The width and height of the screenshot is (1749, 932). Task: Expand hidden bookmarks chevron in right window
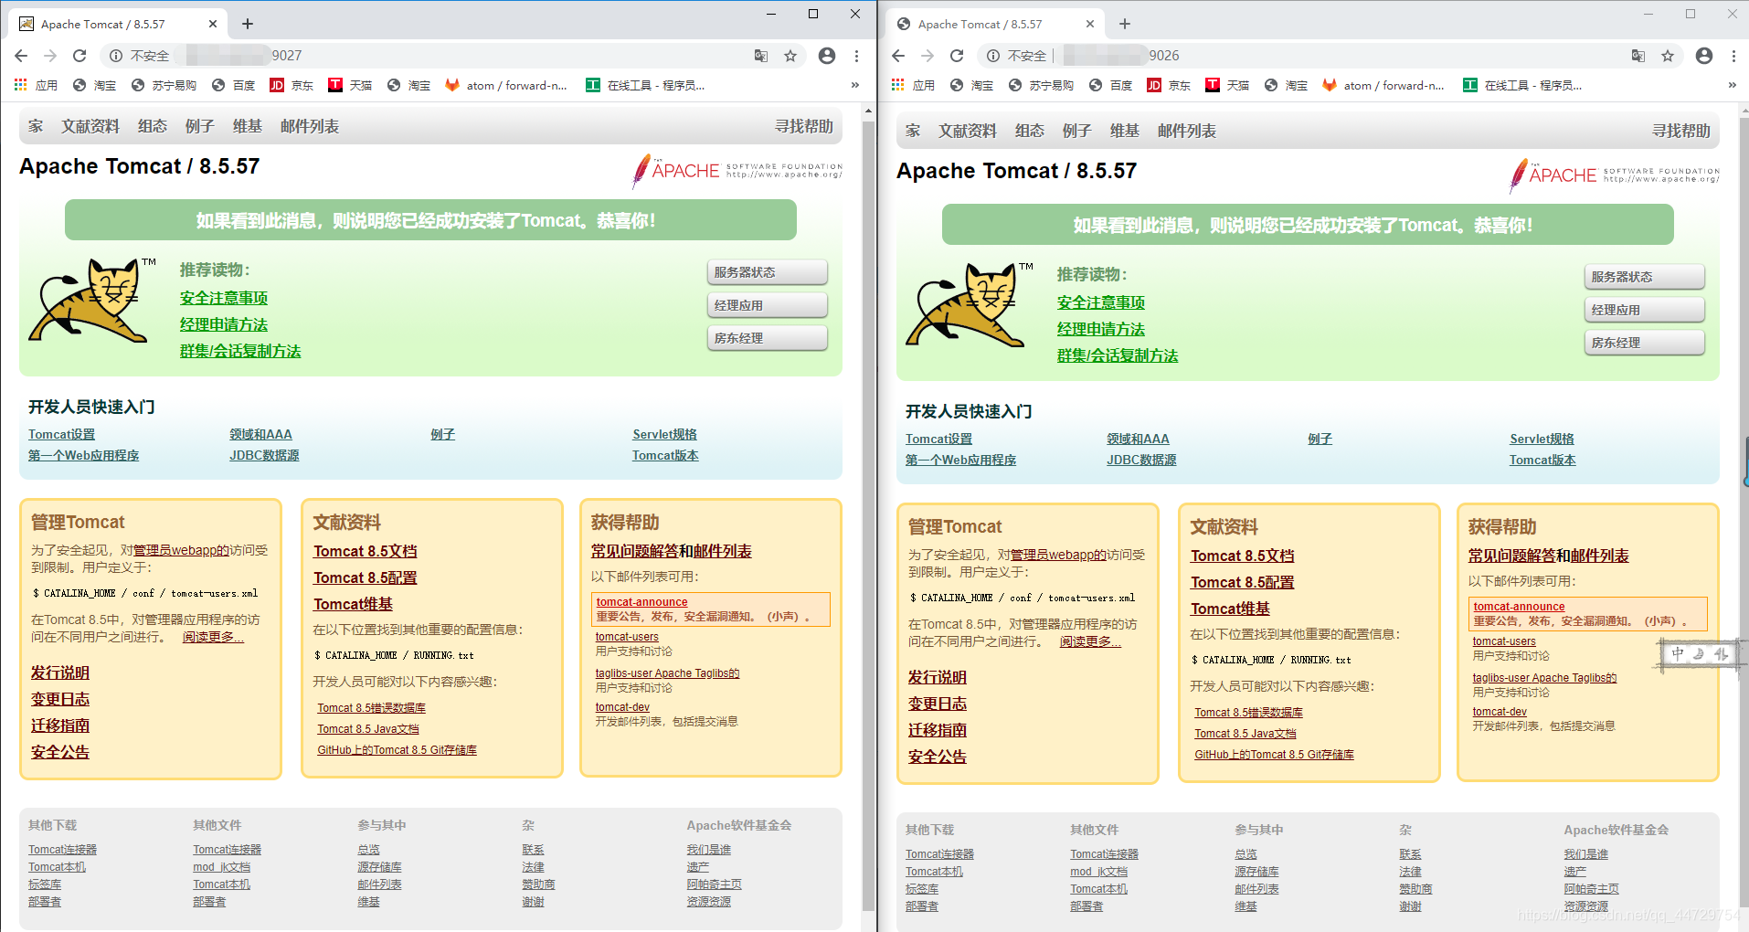point(1733,85)
